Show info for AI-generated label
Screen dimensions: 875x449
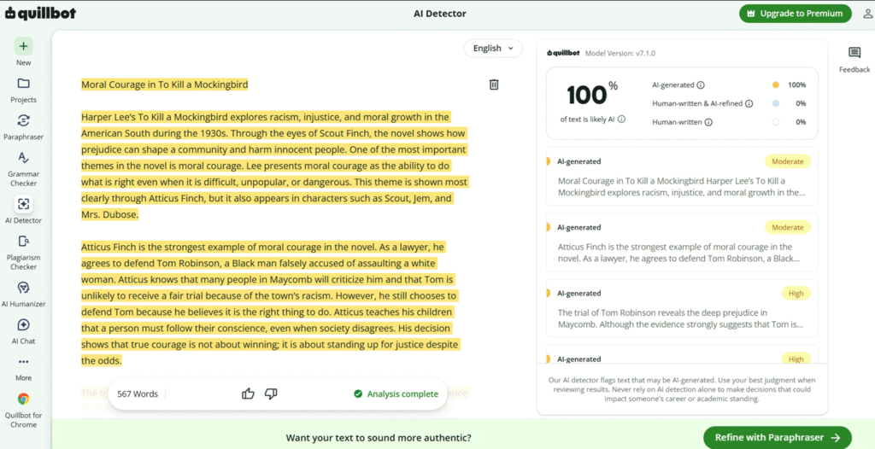pos(701,85)
